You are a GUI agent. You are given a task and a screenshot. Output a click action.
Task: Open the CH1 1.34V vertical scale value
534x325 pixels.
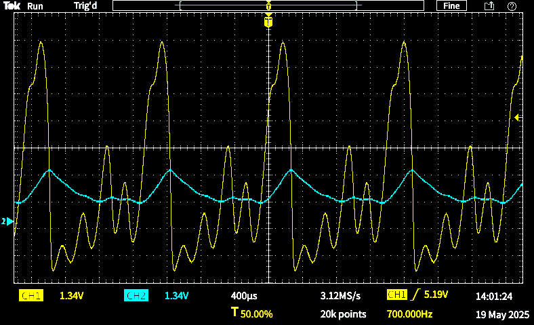click(x=71, y=296)
